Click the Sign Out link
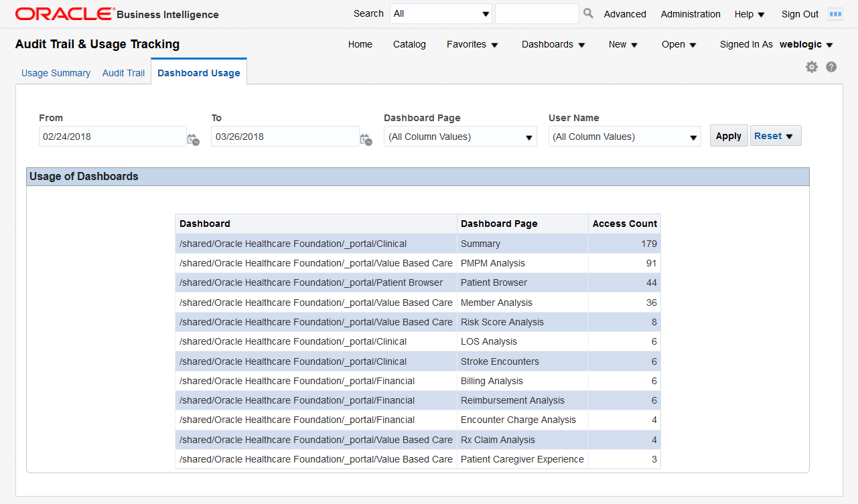Viewport: 858px width, 504px height. click(x=800, y=14)
